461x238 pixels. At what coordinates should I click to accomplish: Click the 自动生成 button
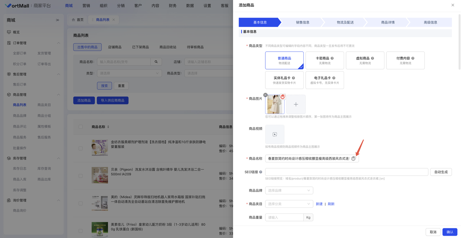(x=441, y=172)
